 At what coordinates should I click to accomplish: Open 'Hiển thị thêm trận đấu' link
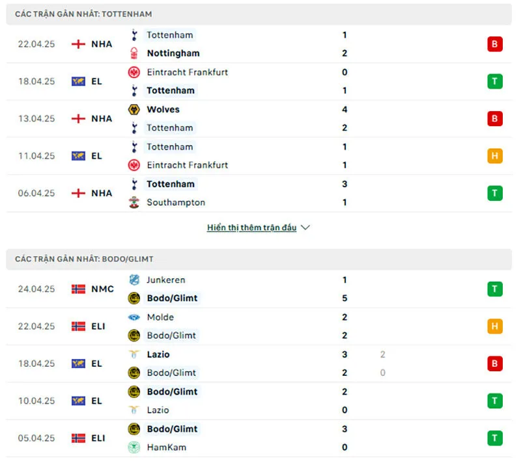tap(251, 228)
